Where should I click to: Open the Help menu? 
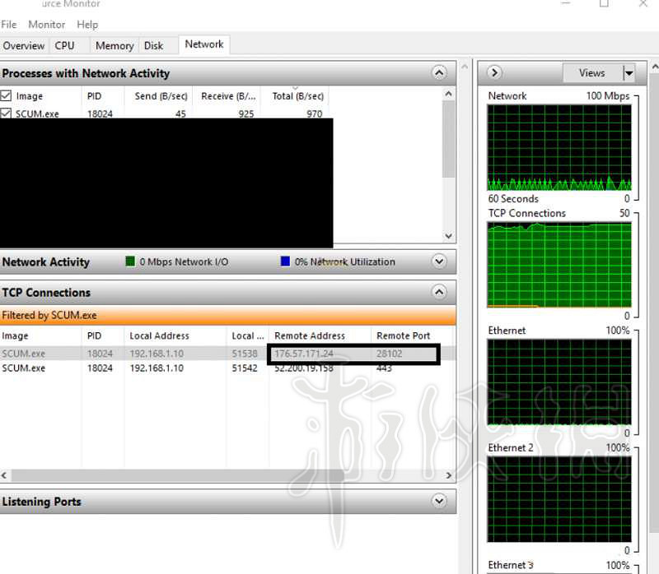(x=87, y=25)
